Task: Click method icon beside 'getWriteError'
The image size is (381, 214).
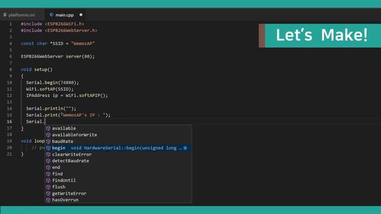Action: [x=48, y=194]
